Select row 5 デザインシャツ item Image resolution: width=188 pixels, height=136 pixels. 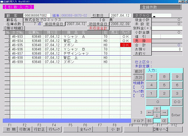(82, 53)
